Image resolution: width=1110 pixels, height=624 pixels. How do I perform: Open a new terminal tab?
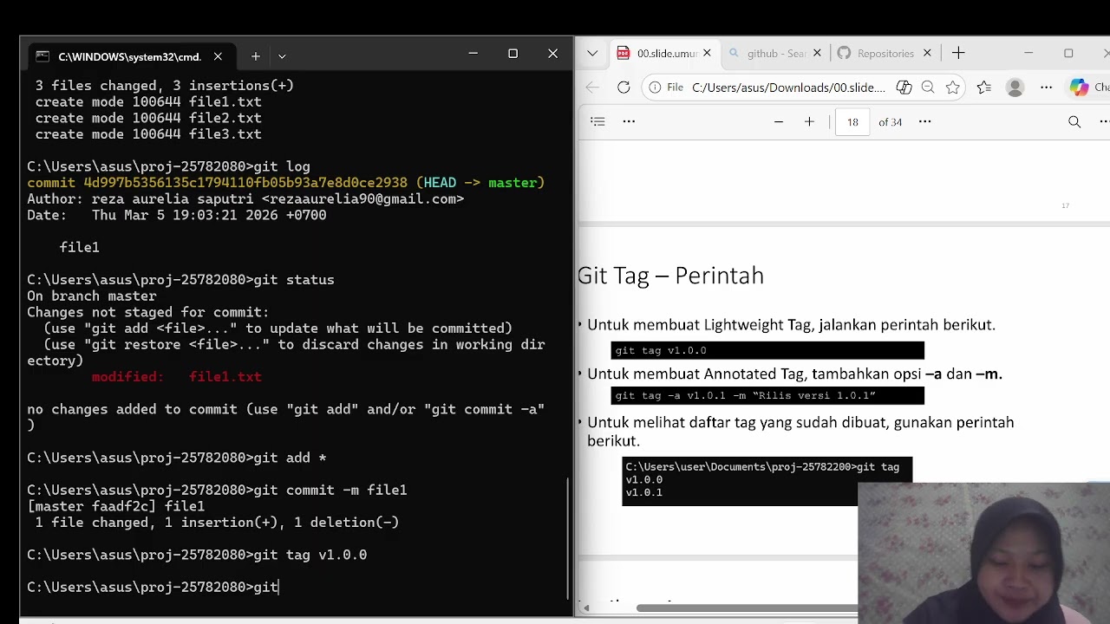click(255, 56)
